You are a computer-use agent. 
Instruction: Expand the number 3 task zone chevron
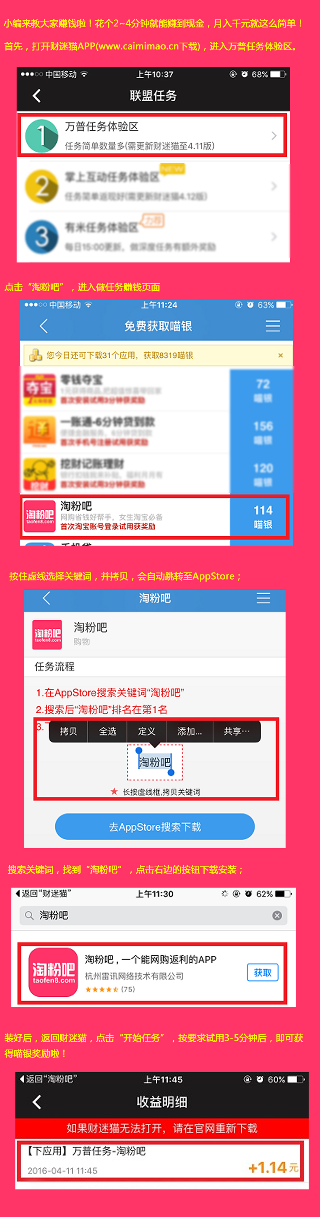coord(274,237)
